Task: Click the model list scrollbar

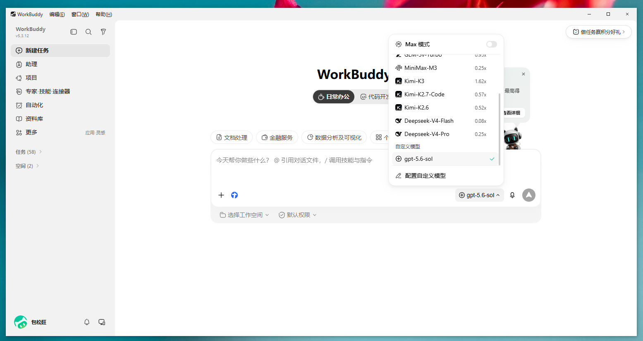Action: point(500,129)
